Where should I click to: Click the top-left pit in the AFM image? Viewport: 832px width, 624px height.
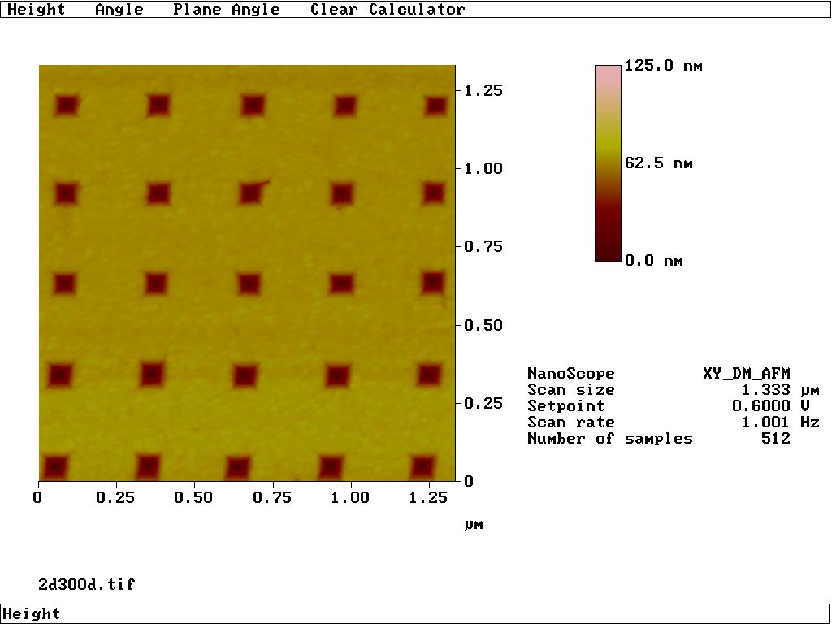[x=66, y=106]
